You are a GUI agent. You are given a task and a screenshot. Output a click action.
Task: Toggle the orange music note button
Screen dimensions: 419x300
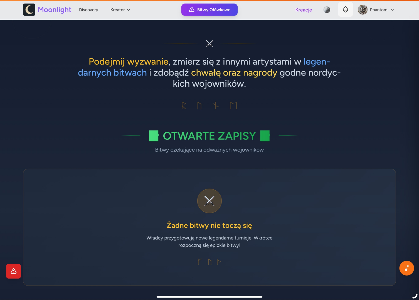click(x=406, y=268)
